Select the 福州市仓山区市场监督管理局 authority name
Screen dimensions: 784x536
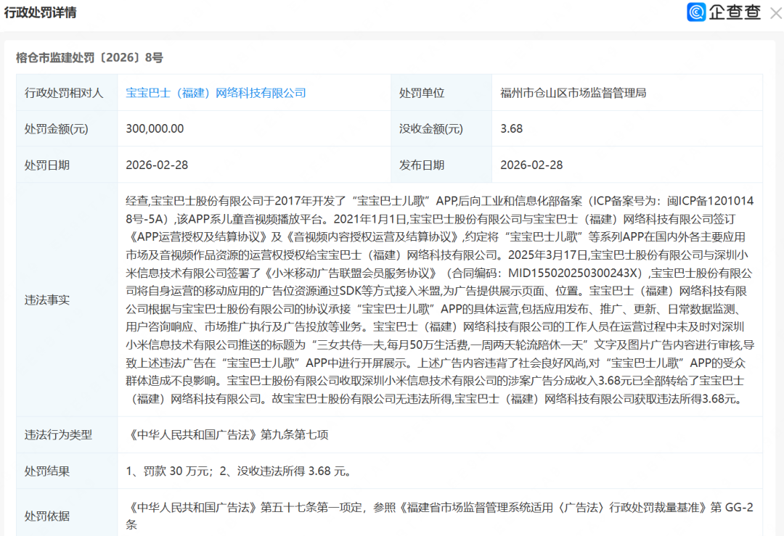tap(573, 93)
